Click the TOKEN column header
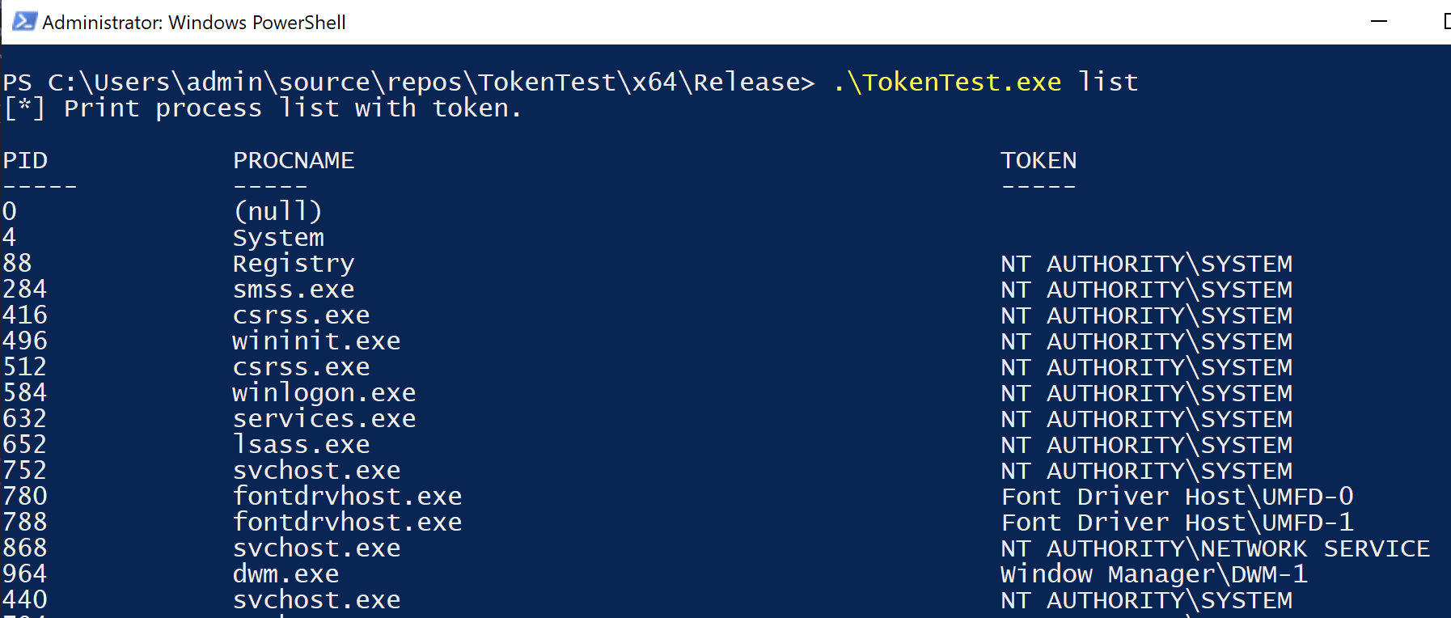 (1039, 160)
